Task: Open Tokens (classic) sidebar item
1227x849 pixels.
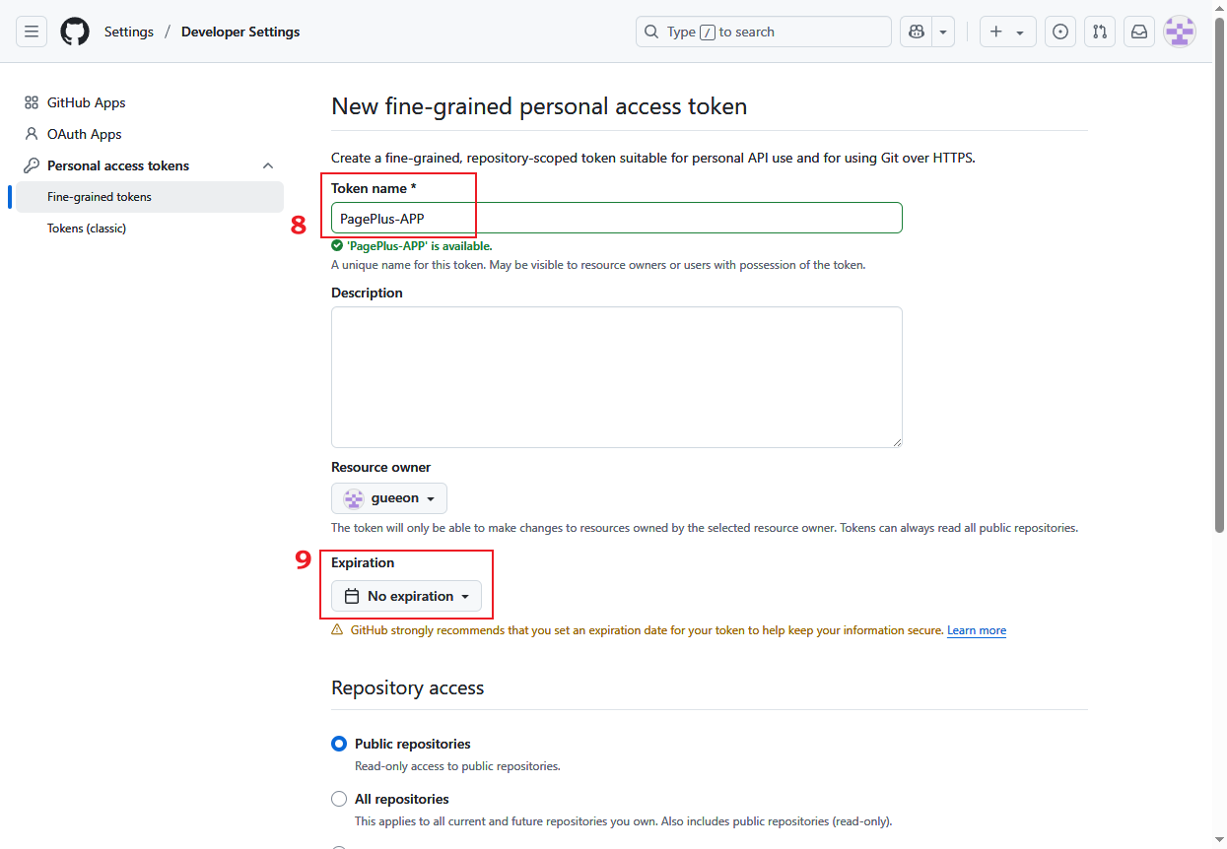Action: 87,229
